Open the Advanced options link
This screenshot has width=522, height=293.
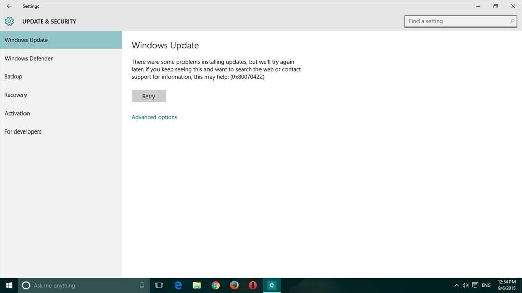pos(154,117)
